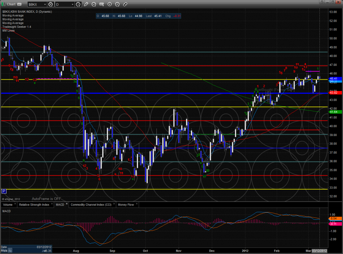Screen dimensions: 343x254
Task: Click the link chain icon in toolbar
Action: tap(125, 4)
